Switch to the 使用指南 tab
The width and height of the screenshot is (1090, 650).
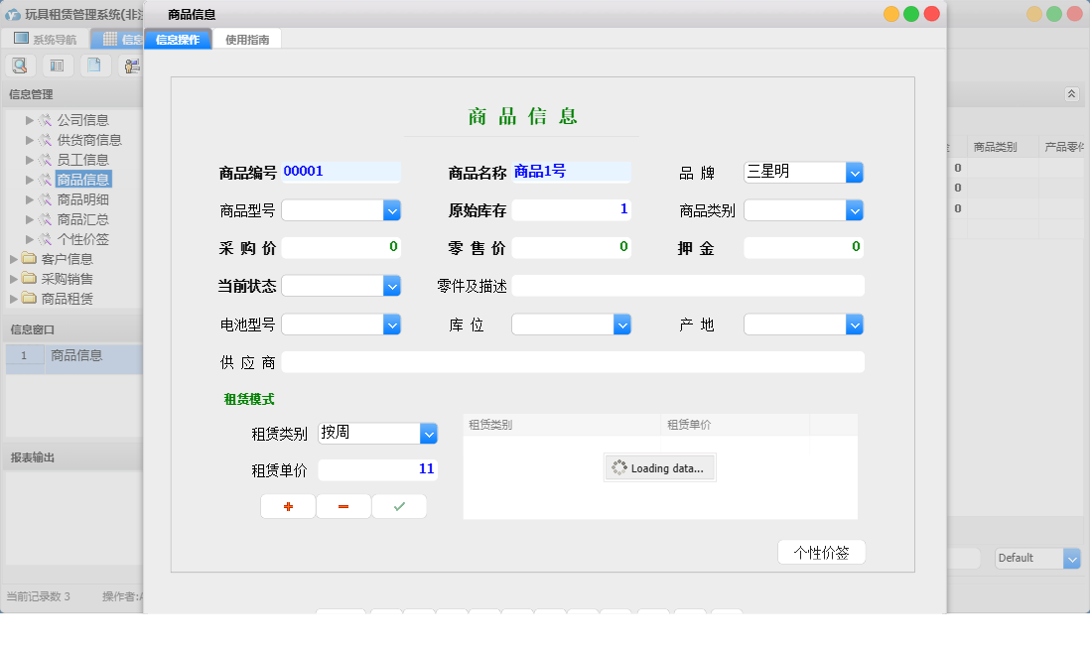(246, 40)
